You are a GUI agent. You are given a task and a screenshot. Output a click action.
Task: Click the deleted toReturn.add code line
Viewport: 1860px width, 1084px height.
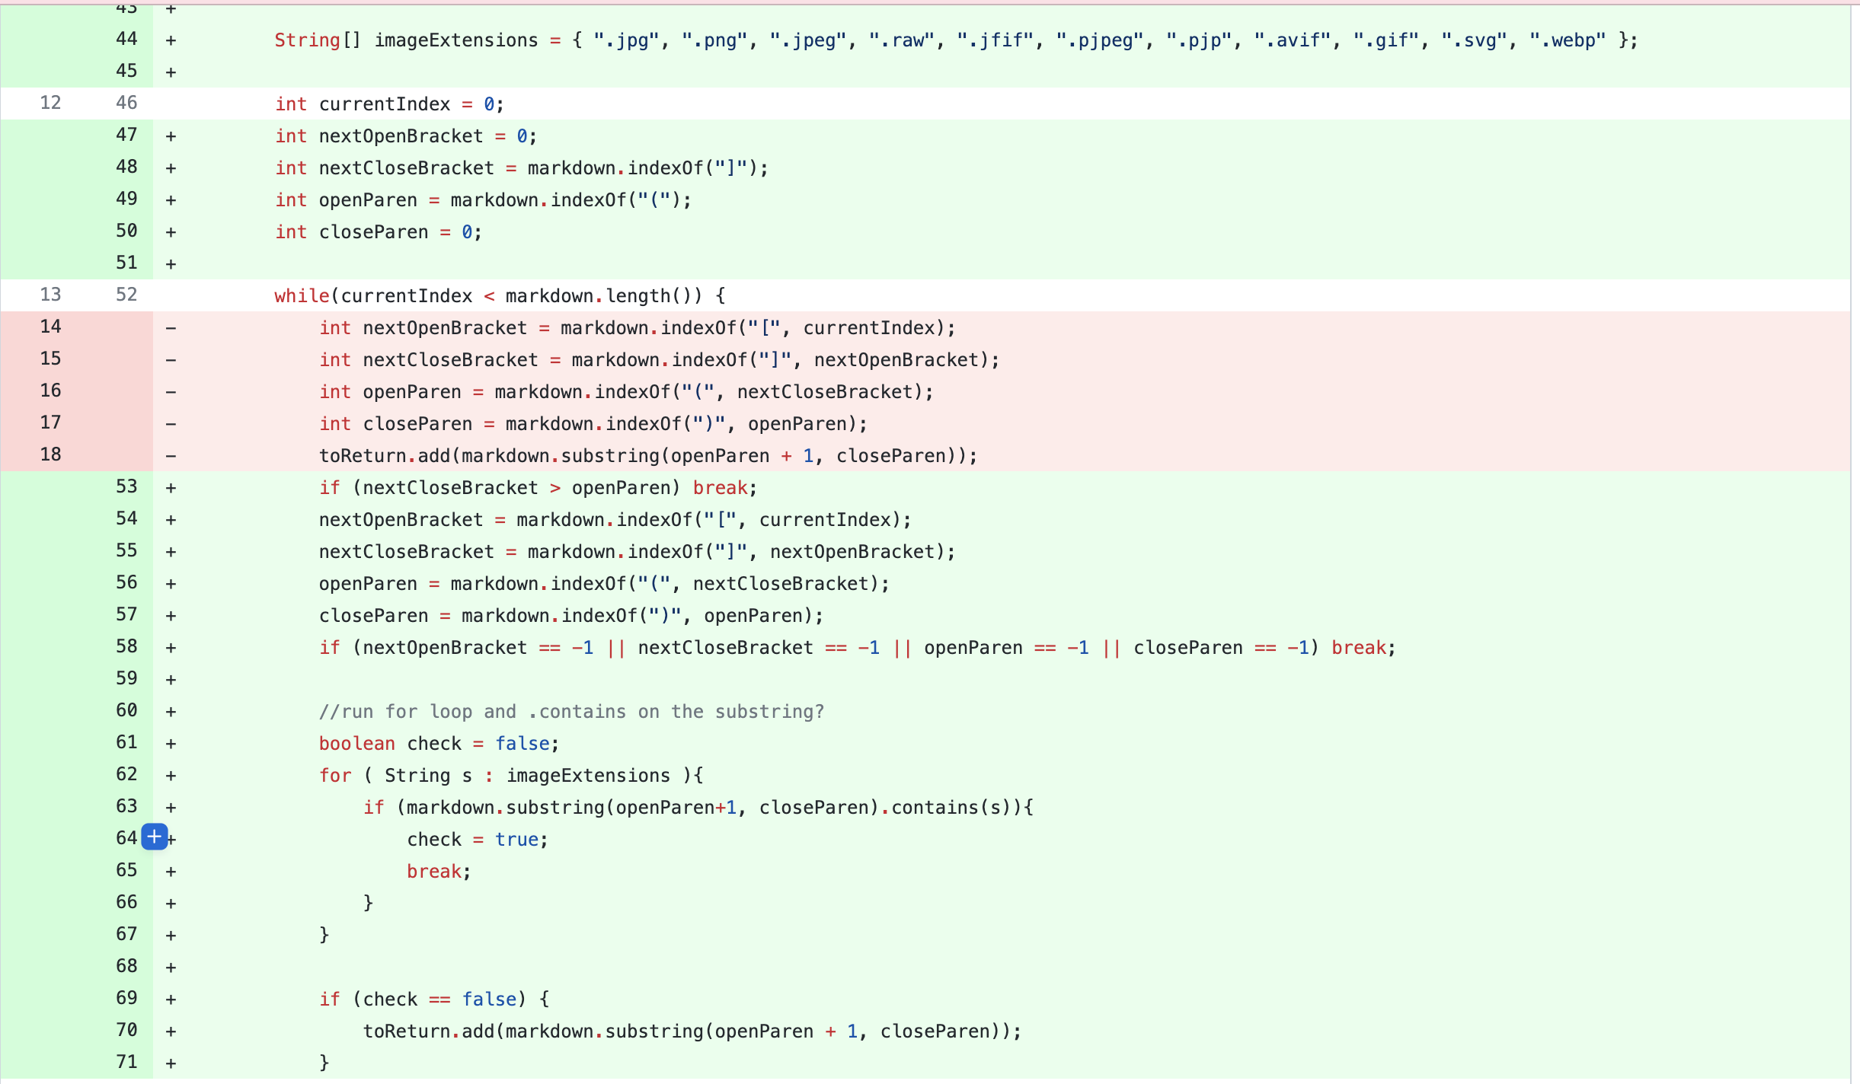click(x=647, y=456)
